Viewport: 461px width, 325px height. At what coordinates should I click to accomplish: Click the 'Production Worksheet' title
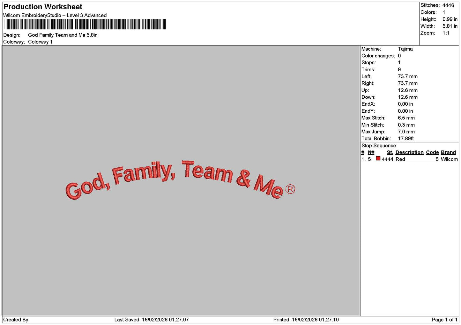[43, 7]
